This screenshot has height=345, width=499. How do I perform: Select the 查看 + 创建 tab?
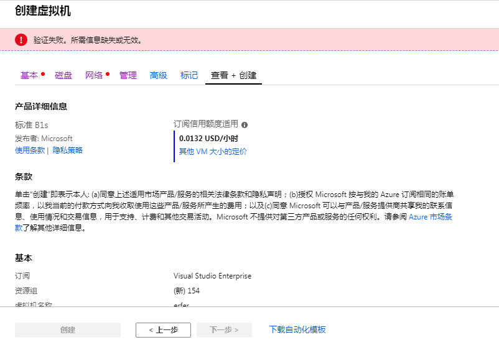[233, 75]
